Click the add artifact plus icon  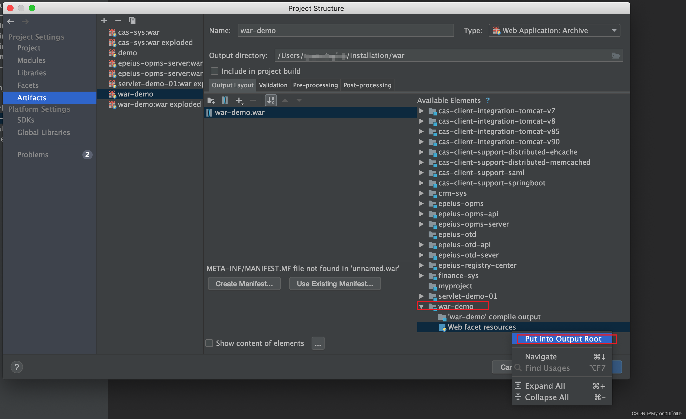pyautogui.click(x=104, y=21)
